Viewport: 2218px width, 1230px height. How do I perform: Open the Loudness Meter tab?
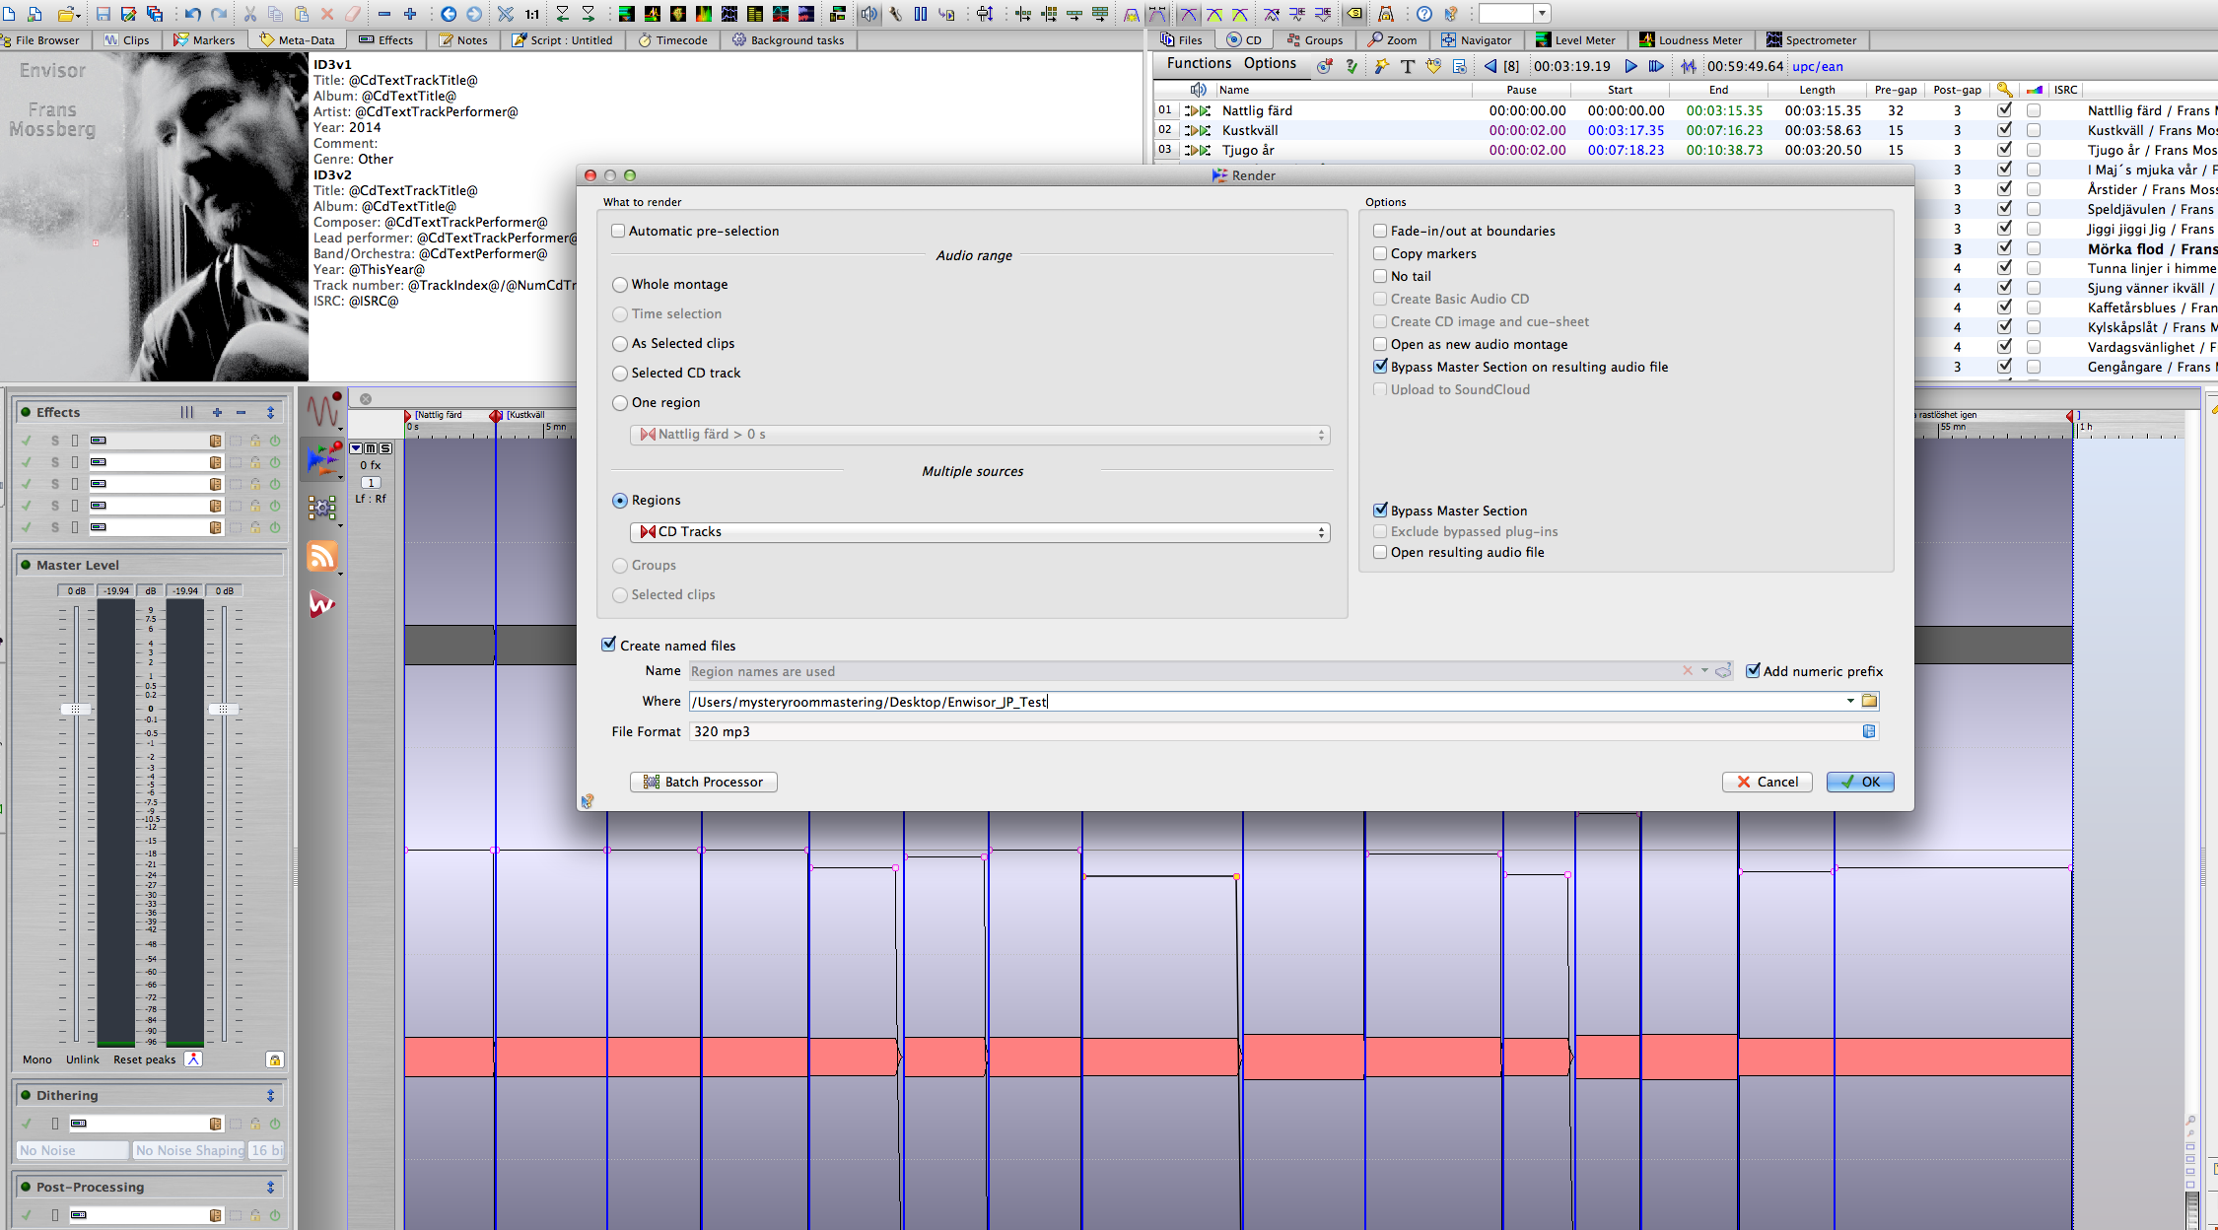(x=1691, y=40)
